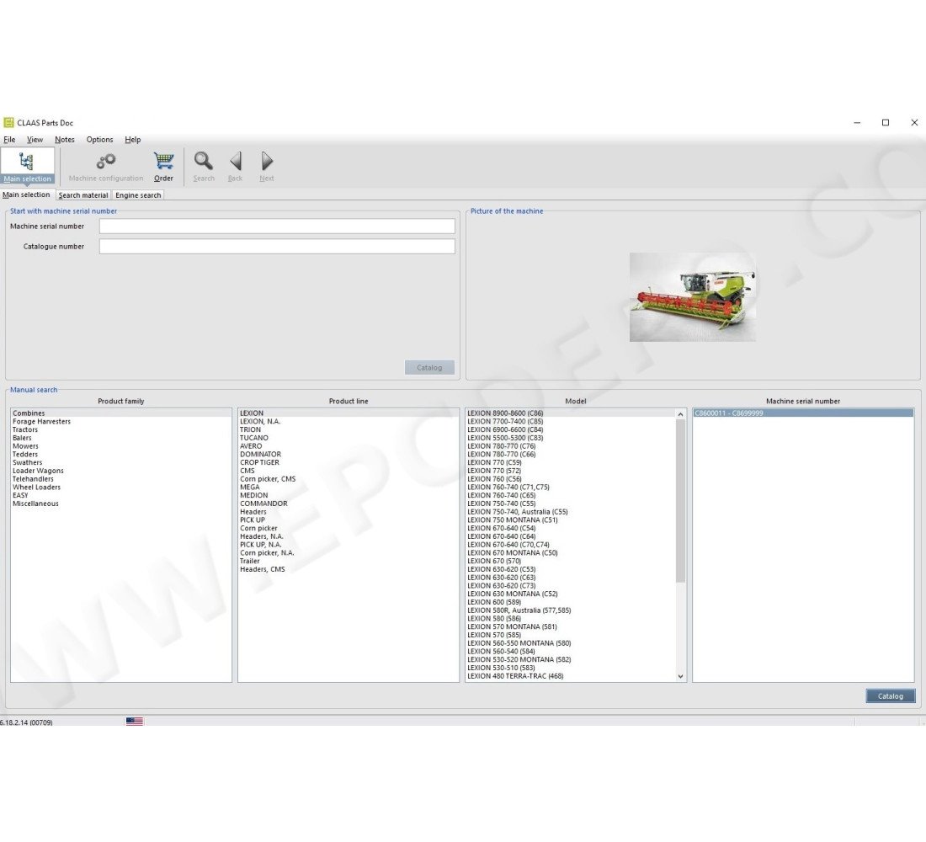Viewport: 926px width, 842px height.
Task: Open the Notes menu
Action: [x=64, y=140]
